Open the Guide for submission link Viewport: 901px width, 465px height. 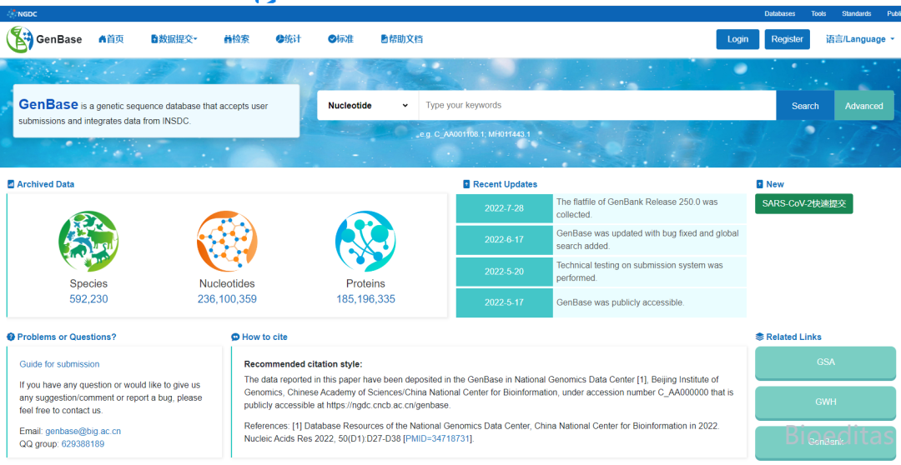[59, 364]
